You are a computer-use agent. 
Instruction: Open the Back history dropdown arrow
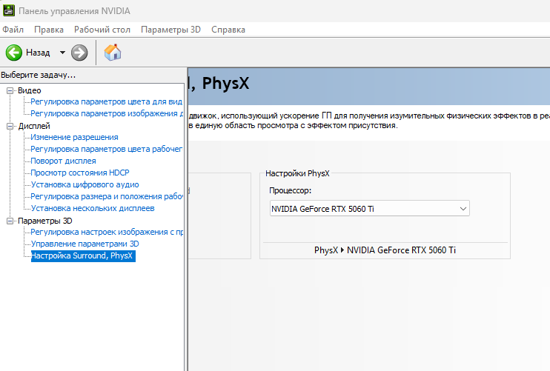tap(62, 53)
